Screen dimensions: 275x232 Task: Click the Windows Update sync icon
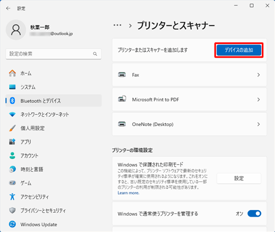click(x=12, y=224)
